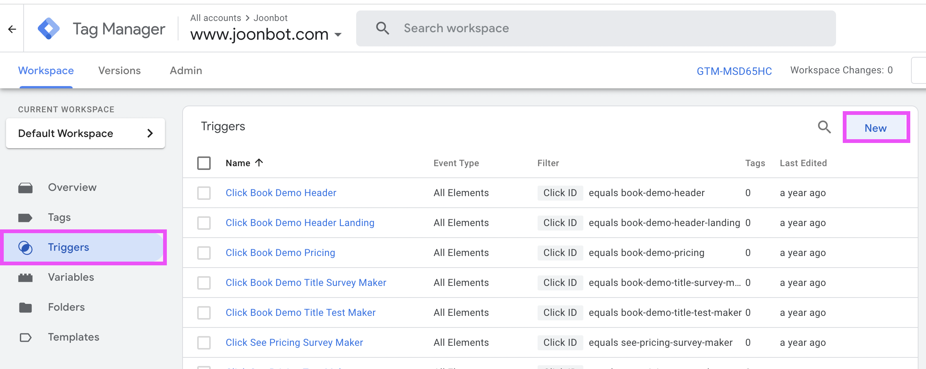Open the Click Book Demo Header Landing trigger
Viewport: 926px width, 369px height.
[x=300, y=223]
